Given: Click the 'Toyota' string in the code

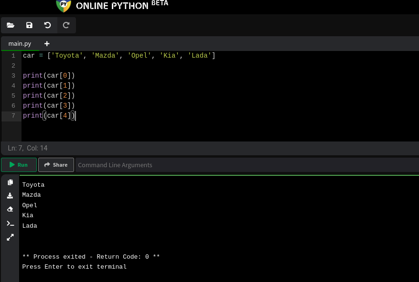Looking at the screenshot, I should pos(67,56).
